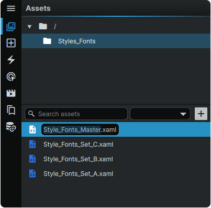
Task: Select Style_Fonts_Set_A.xaml file
Action: click(116, 174)
